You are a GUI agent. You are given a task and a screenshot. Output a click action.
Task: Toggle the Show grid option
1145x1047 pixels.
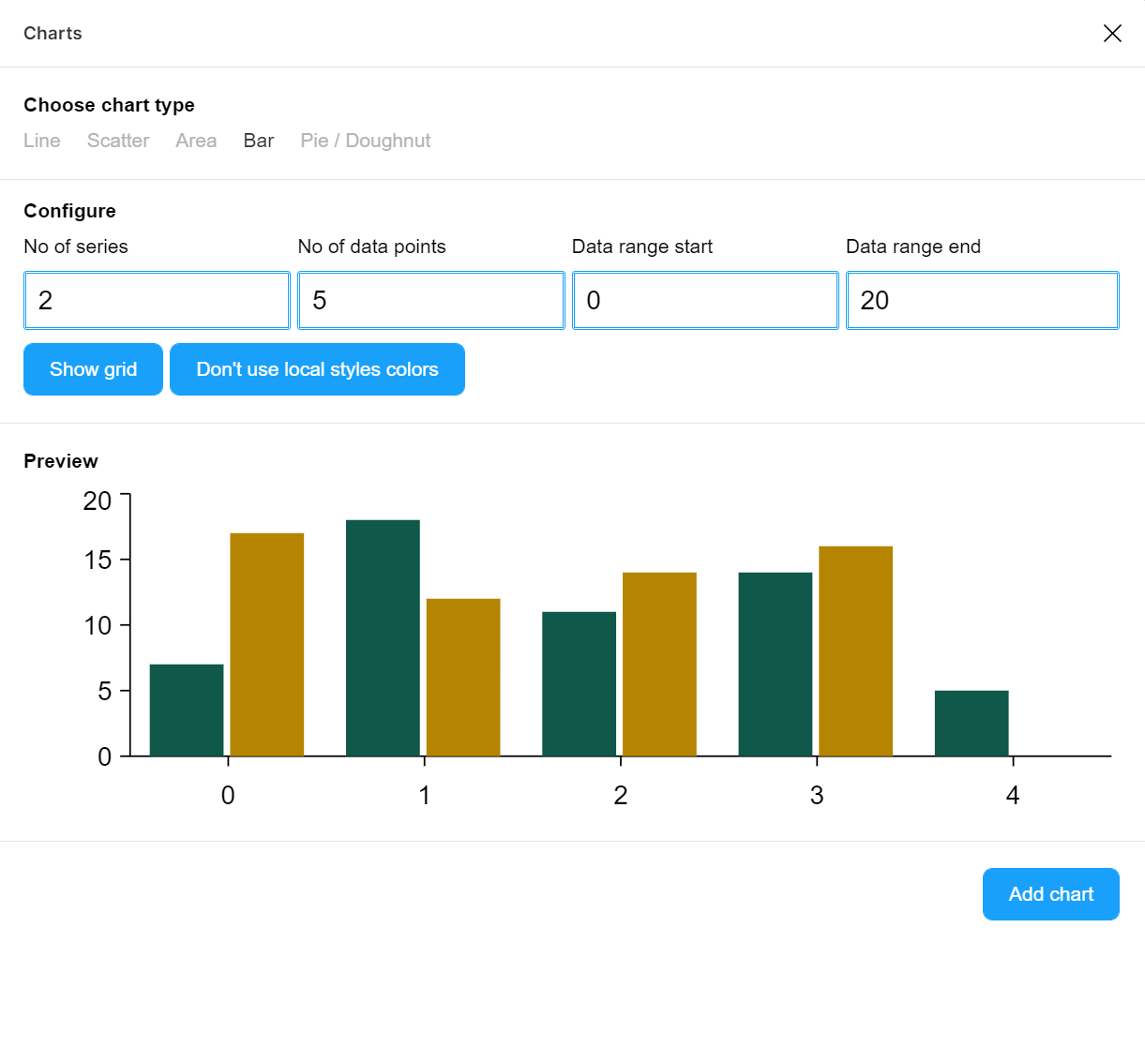tap(93, 369)
